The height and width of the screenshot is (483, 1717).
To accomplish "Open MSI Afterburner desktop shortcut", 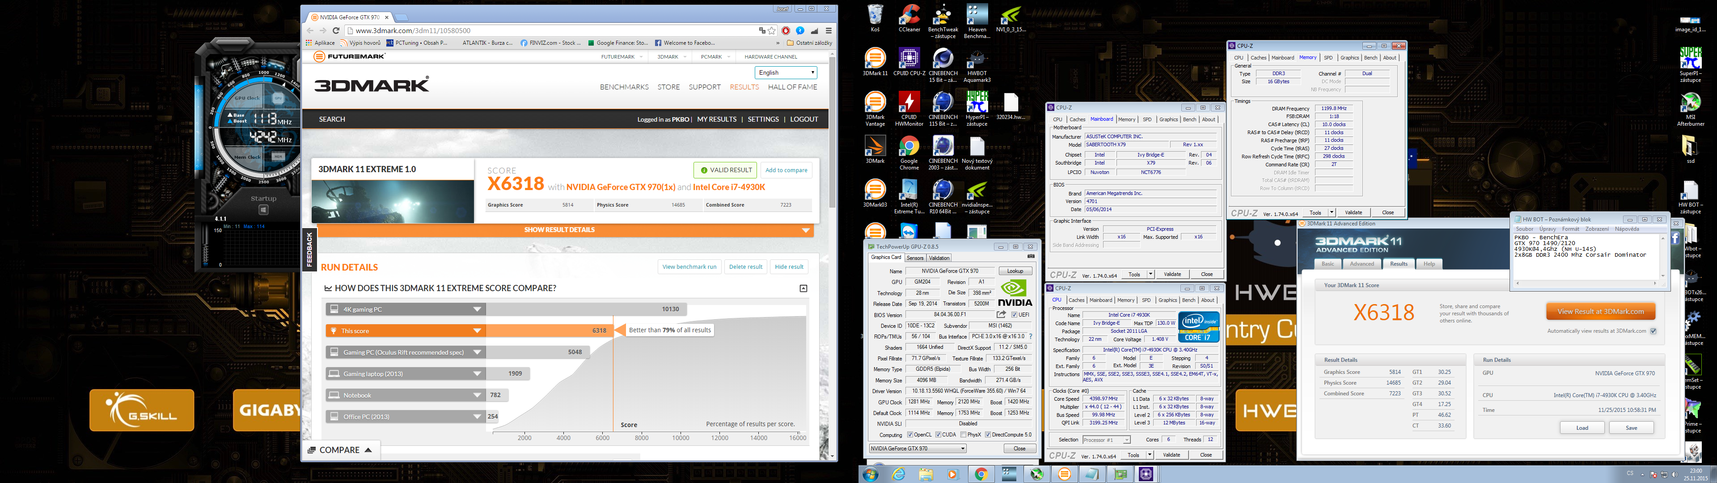I will coord(1690,110).
